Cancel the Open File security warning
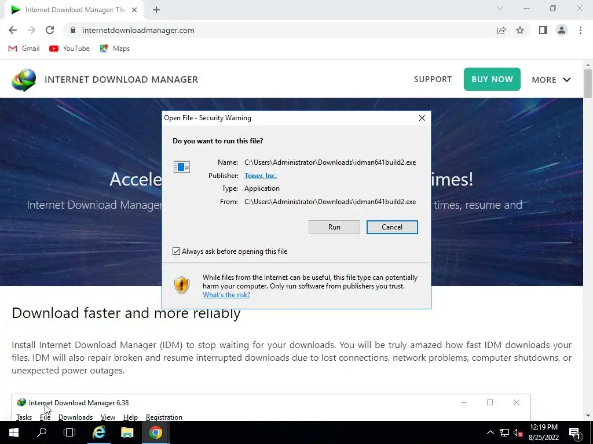593x444 pixels. 392,227
